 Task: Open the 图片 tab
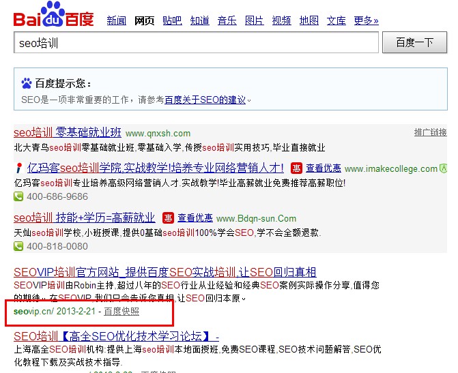pyautogui.click(x=255, y=20)
